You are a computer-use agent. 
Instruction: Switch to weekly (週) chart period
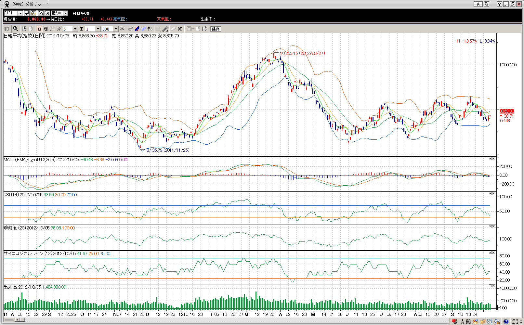[x=46, y=29]
